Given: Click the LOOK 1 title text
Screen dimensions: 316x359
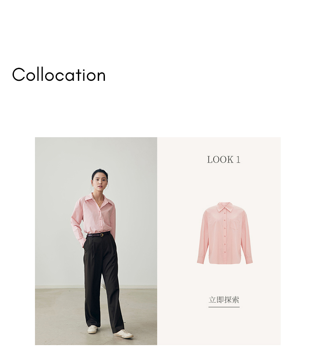Looking at the screenshot, I should click(224, 160).
